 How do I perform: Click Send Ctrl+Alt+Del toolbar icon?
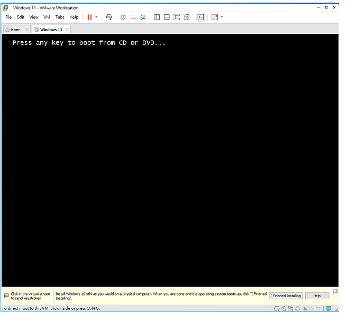[x=109, y=17]
